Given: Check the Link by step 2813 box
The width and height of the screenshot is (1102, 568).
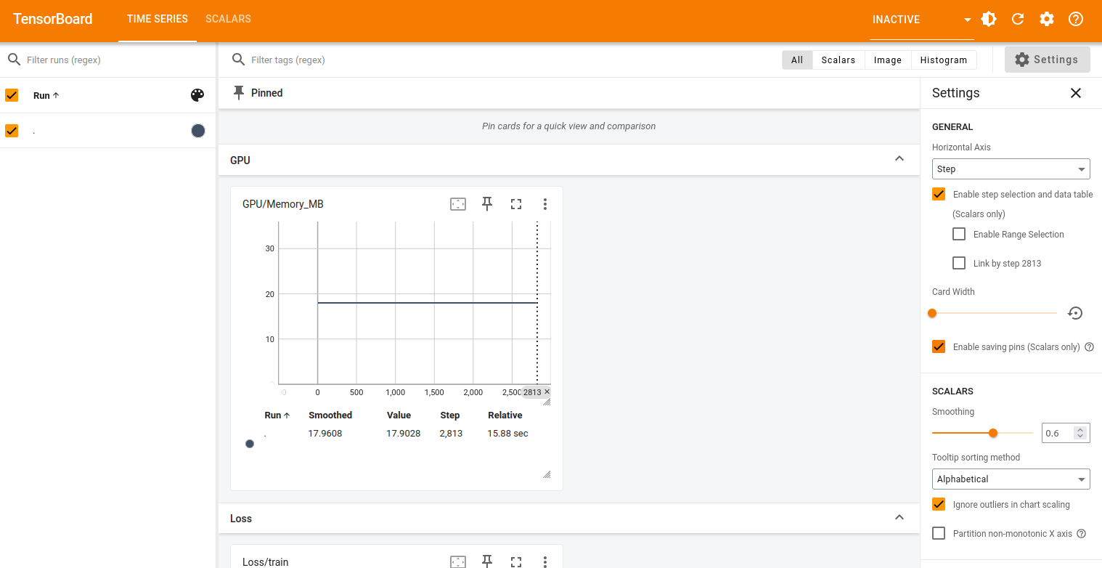Looking at the screenshot, I should [x=959, y=263].
